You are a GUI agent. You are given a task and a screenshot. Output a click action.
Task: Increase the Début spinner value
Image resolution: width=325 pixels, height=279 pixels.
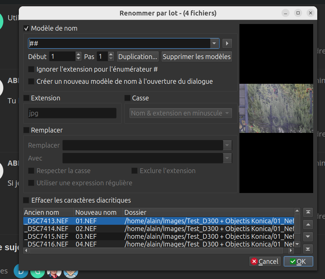78,55
